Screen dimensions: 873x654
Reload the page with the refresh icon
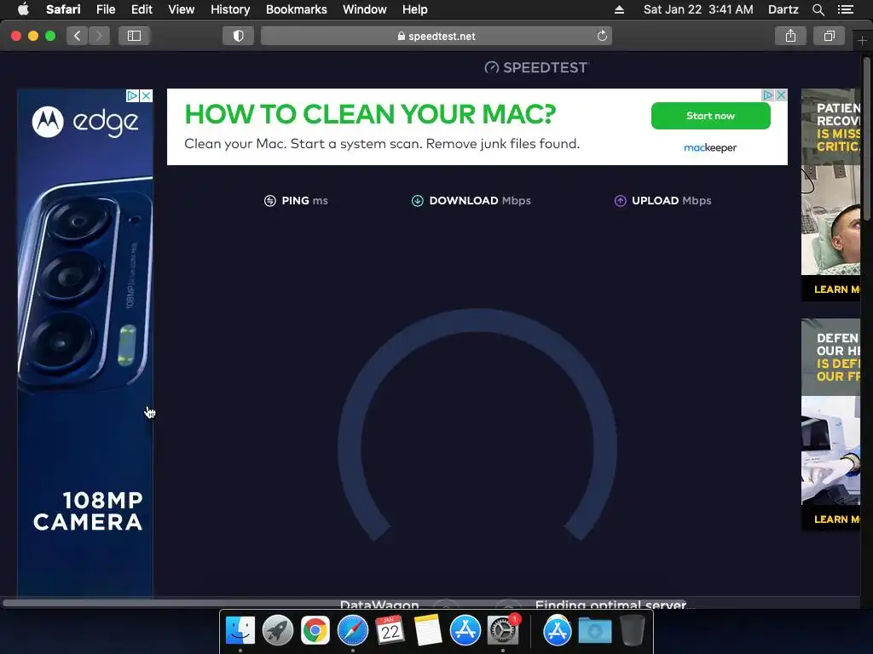coord(602,36)
